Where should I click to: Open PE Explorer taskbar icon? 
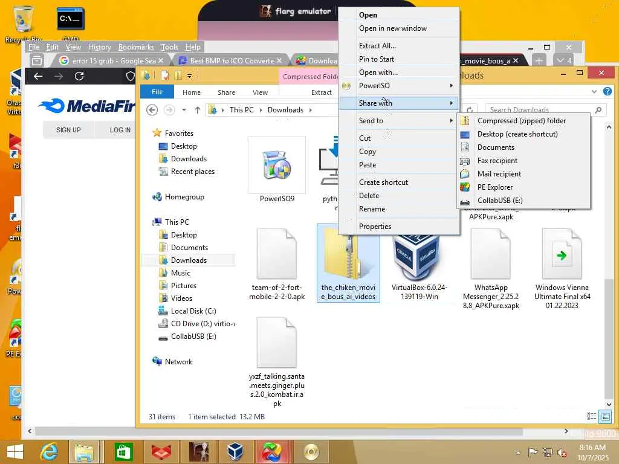273,451
